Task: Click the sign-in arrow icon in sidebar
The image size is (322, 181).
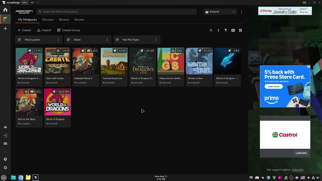Action: coord(5,135)
